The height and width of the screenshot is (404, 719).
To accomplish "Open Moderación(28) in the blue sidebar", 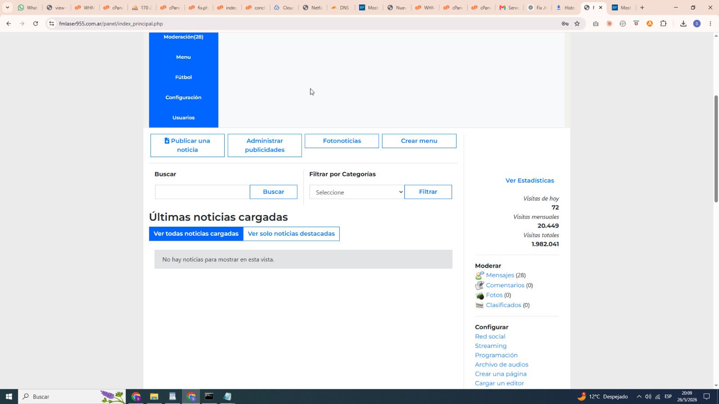I will point(183,37).
